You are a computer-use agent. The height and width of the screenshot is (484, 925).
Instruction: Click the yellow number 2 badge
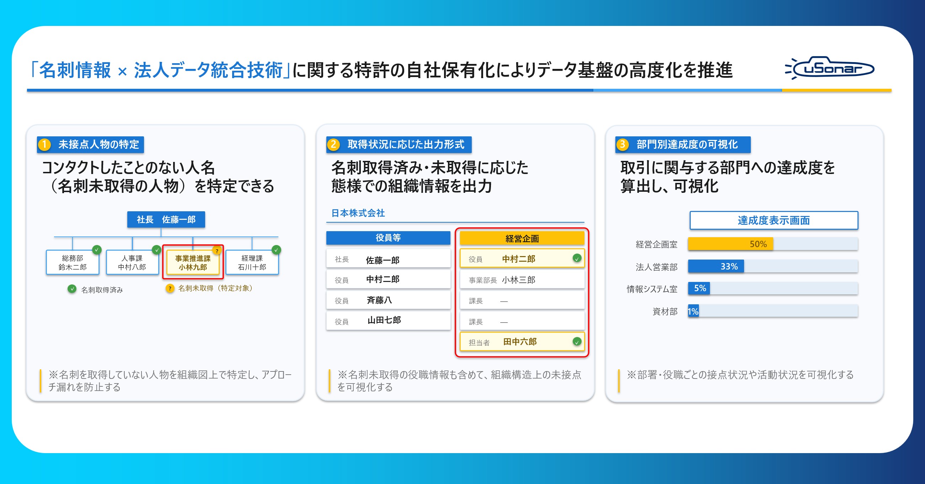click(333, 145)
